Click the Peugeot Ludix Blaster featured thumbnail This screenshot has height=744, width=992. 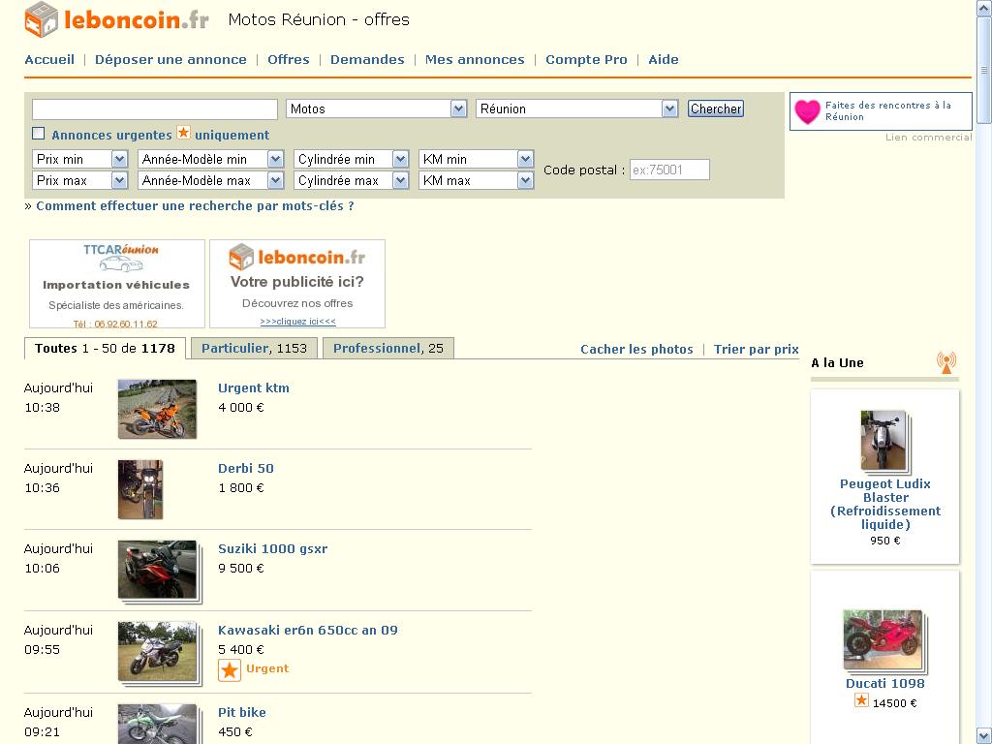(x=884, y=442)
